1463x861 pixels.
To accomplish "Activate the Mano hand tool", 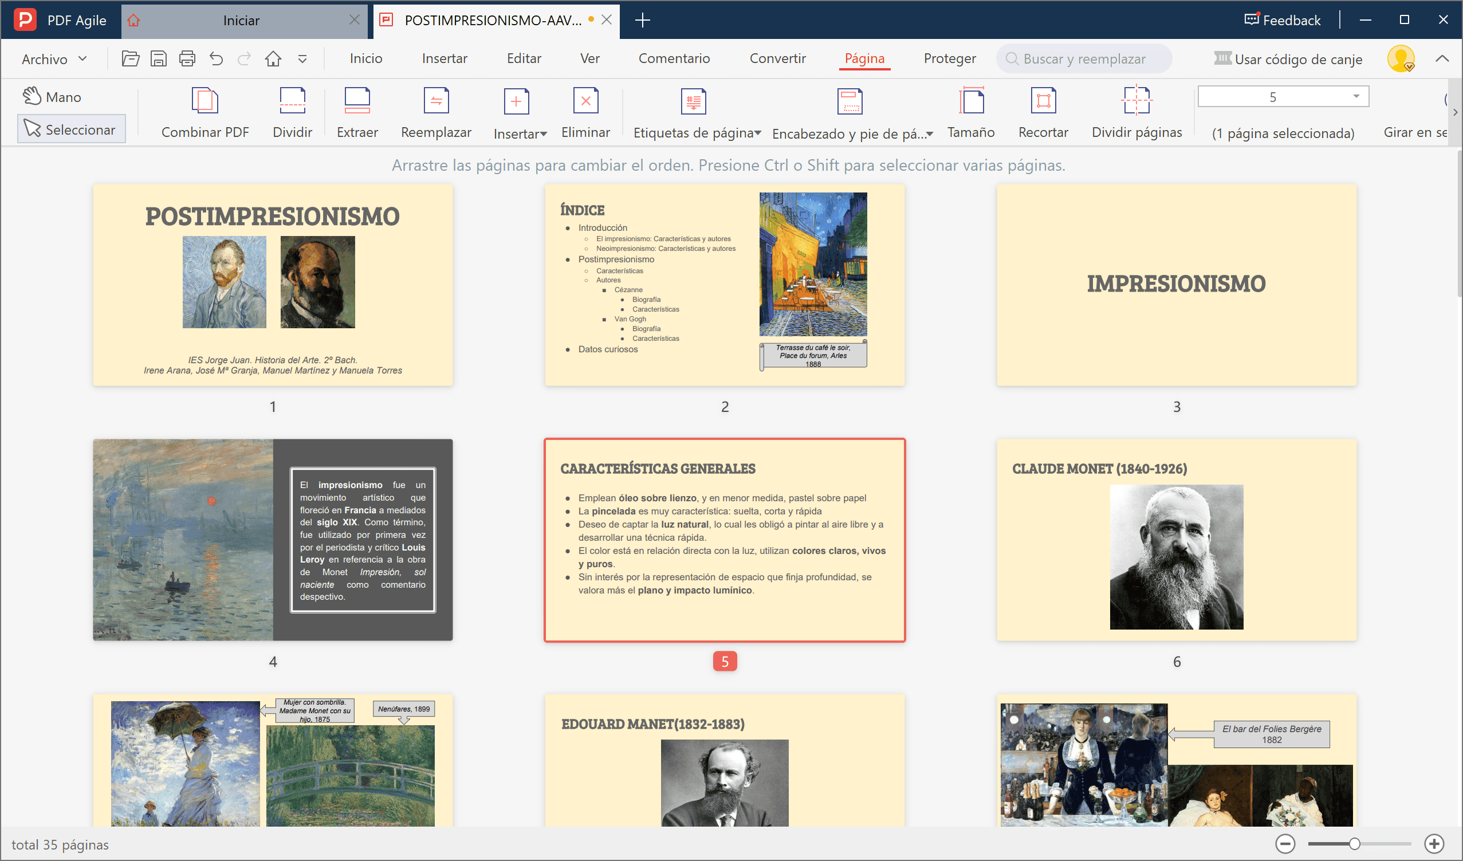I will [x=52, y=96].
